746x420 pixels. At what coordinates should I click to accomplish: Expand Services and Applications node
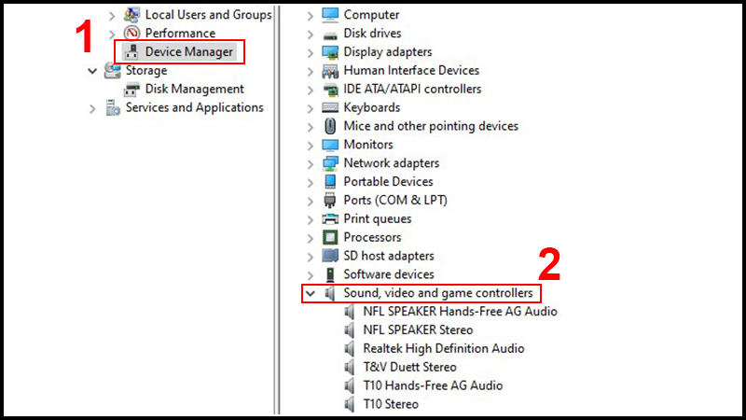click(92, 108)
